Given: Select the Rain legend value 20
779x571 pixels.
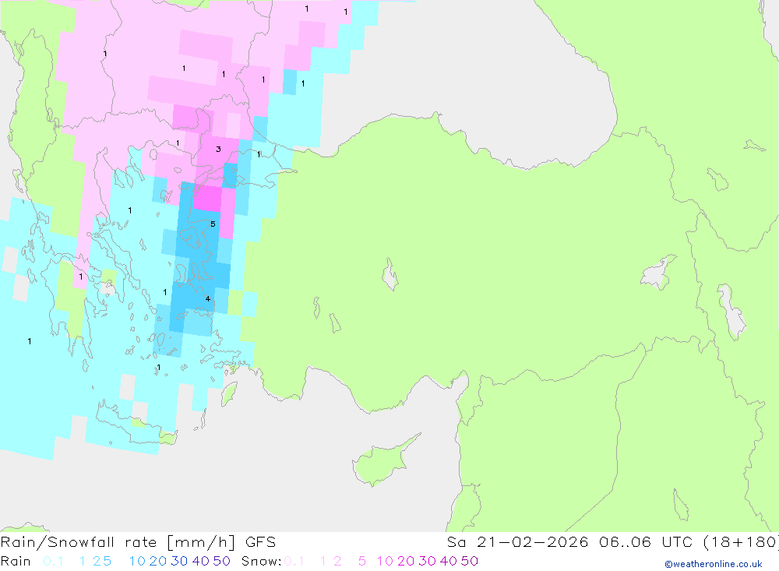Looking at the screenshot, I should coord(158,561).
